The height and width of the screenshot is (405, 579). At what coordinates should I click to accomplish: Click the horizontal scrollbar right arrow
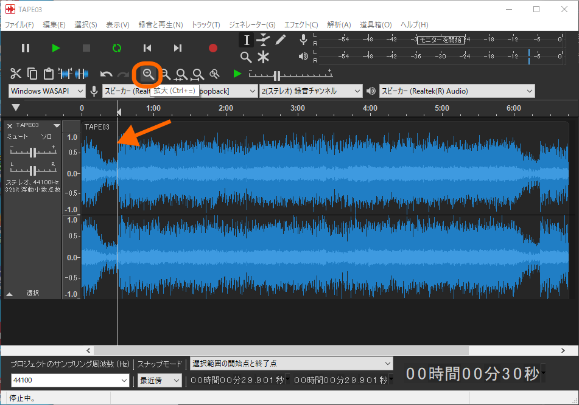click(563, 350)
